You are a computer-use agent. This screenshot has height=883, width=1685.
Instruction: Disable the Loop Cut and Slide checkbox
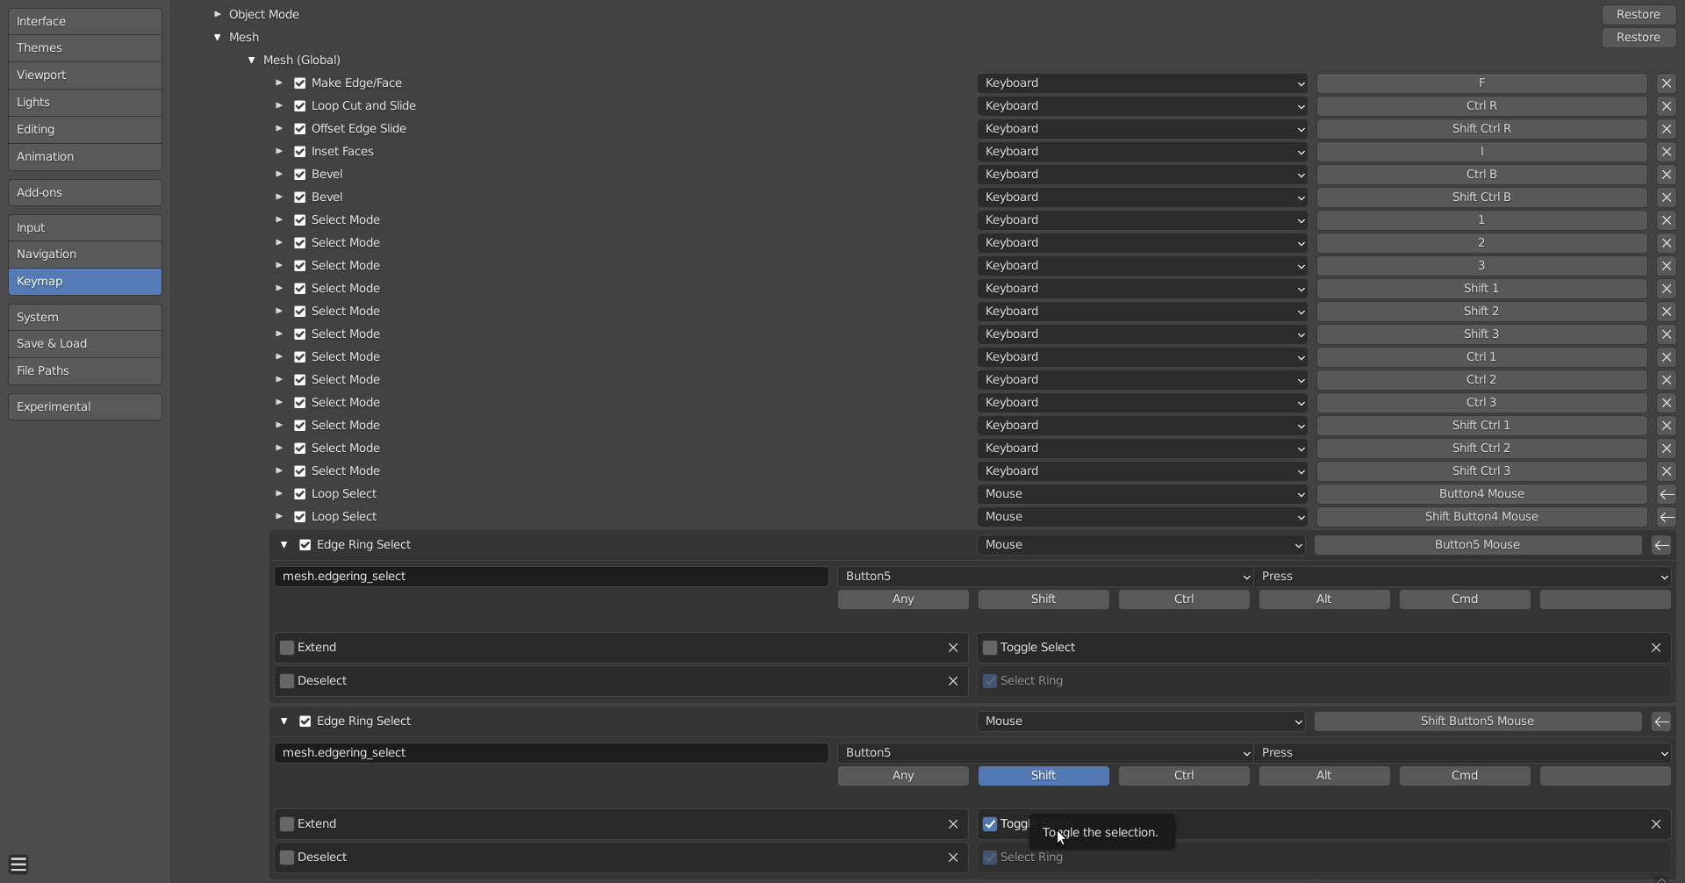click(300, 106)
